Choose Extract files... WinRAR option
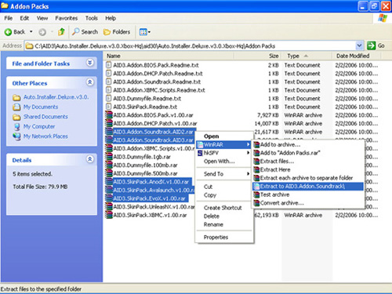This screenshot has height=294, width=392. pyautogui.click(x=308, y=162)
